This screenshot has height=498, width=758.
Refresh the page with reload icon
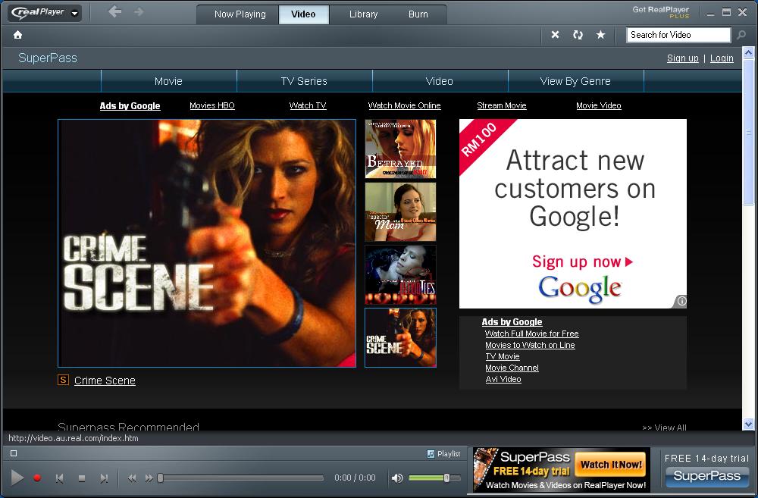(x=578, y=35)
